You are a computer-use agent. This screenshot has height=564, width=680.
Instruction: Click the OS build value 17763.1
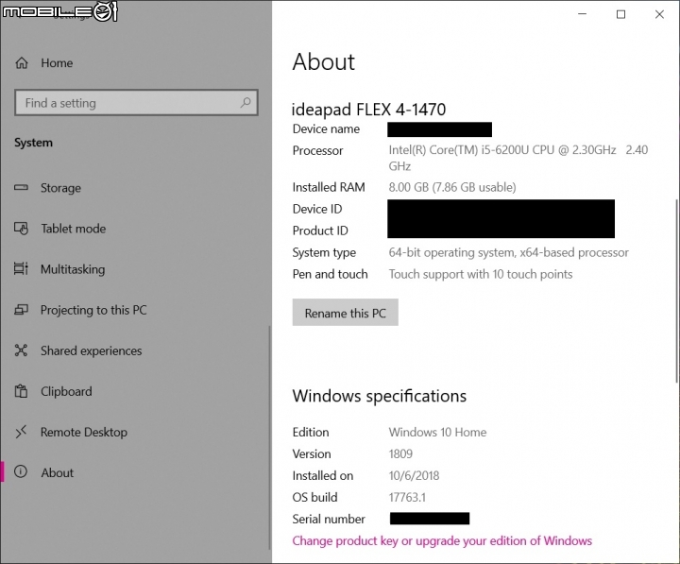[x=407, y=497]
